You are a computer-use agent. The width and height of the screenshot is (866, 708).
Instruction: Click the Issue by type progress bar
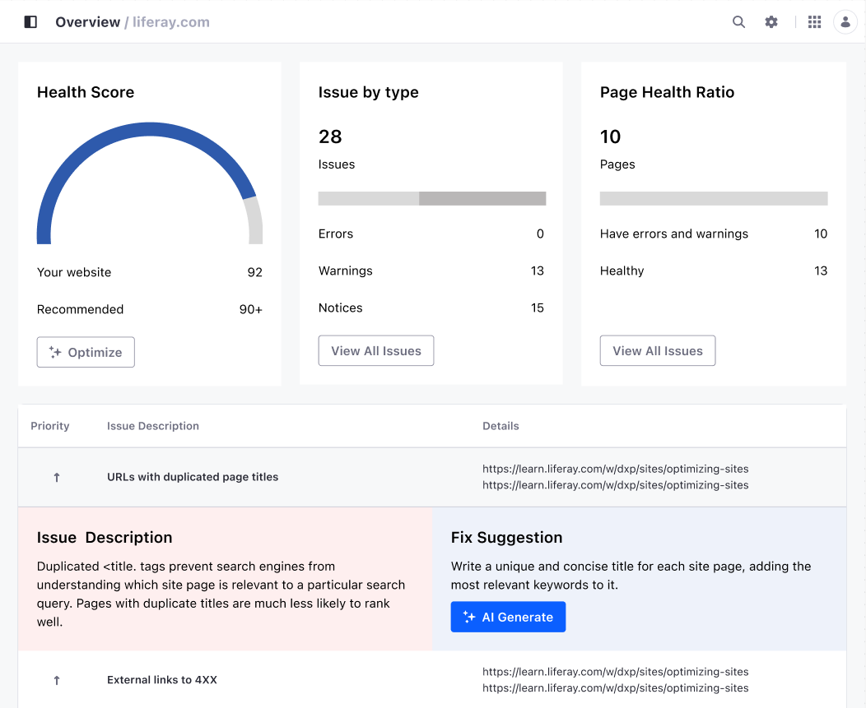point(432,198)
